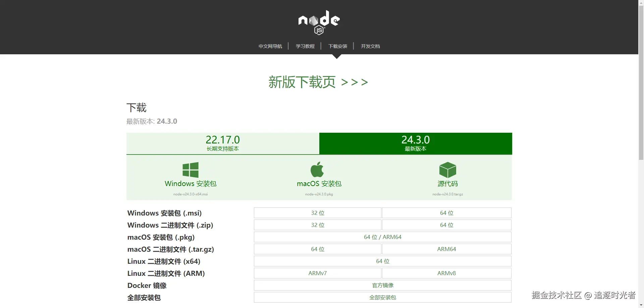The width and height of the screenshot is (644, 308).
Task: Click the 最新版本: 24.3.0 text
Action: tap(152, 121)
